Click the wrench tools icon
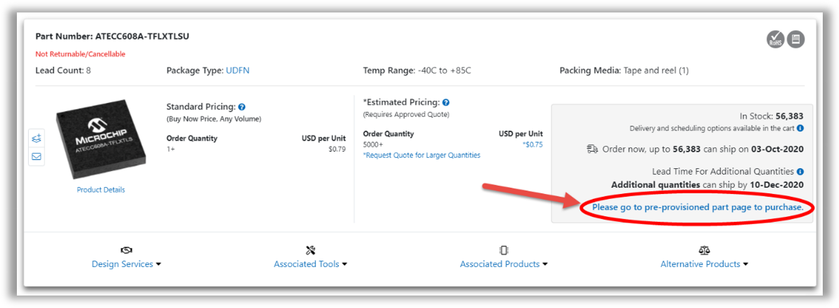 (x=310, y=250)
